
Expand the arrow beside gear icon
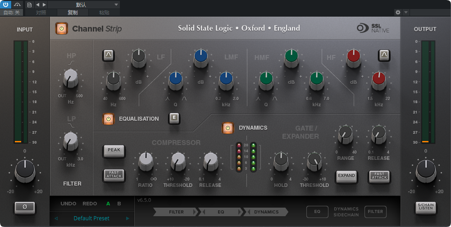pos(406,12)
